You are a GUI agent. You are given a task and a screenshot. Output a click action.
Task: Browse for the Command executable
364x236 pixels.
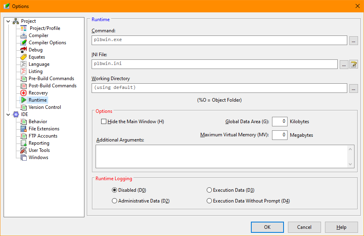coord(353,40)
